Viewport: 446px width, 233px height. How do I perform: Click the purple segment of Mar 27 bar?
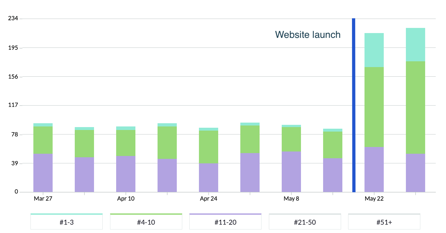43,173
